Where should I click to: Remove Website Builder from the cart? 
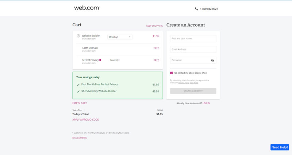[x=78, y=36]
